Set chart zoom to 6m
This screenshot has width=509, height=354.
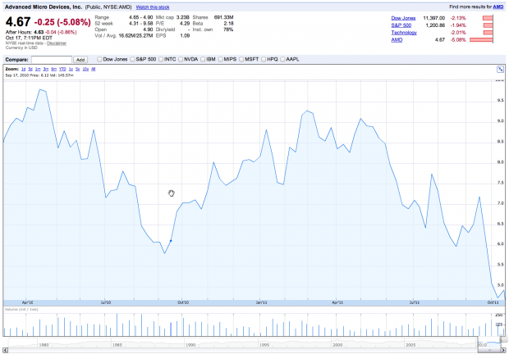(54, 69)
